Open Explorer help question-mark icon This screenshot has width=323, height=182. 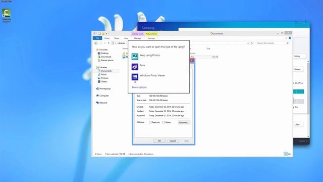pos(290,38)
